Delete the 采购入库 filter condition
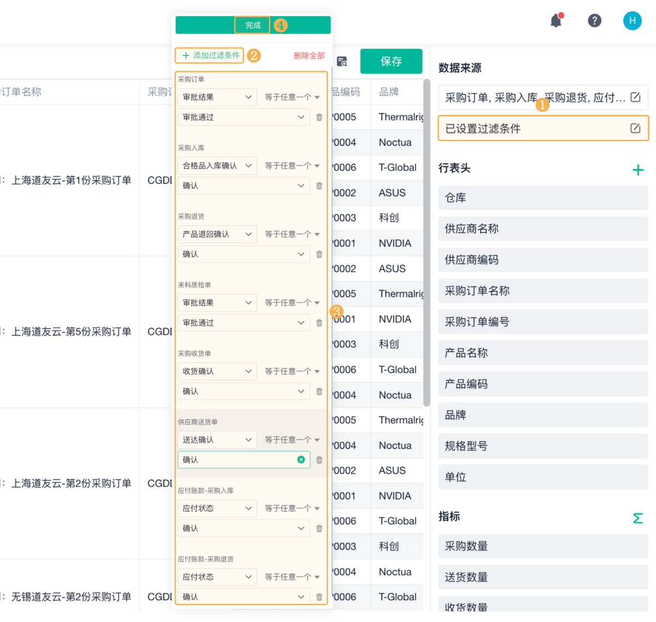656x622 pixels. point(319,186)
